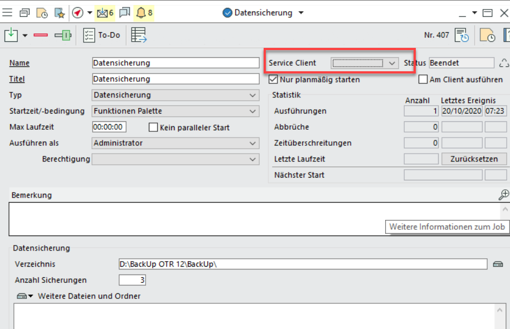Click the chat speech bubble icon

pos(125,12)
